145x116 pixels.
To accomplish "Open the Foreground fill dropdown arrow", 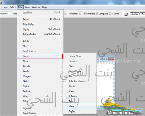I will point(11,14).
